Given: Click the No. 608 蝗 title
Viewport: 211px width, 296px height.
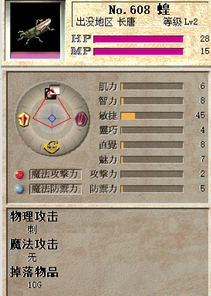Looking at the screenshot, I should (139, 10).
